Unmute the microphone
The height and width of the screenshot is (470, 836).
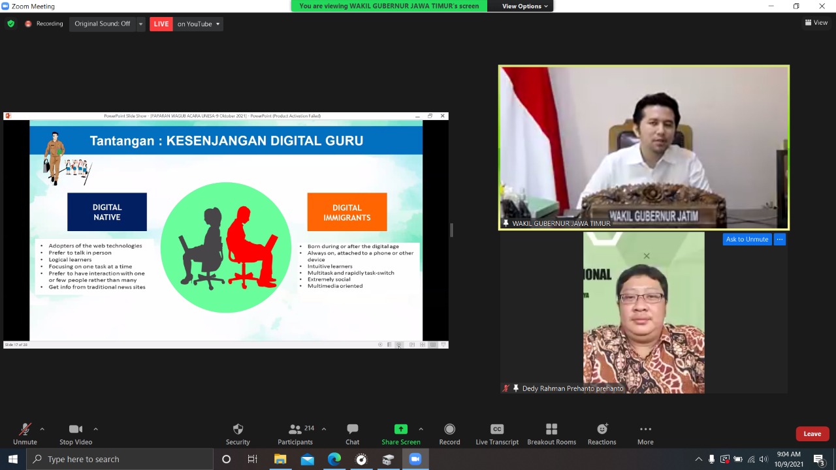click(25, 434)
